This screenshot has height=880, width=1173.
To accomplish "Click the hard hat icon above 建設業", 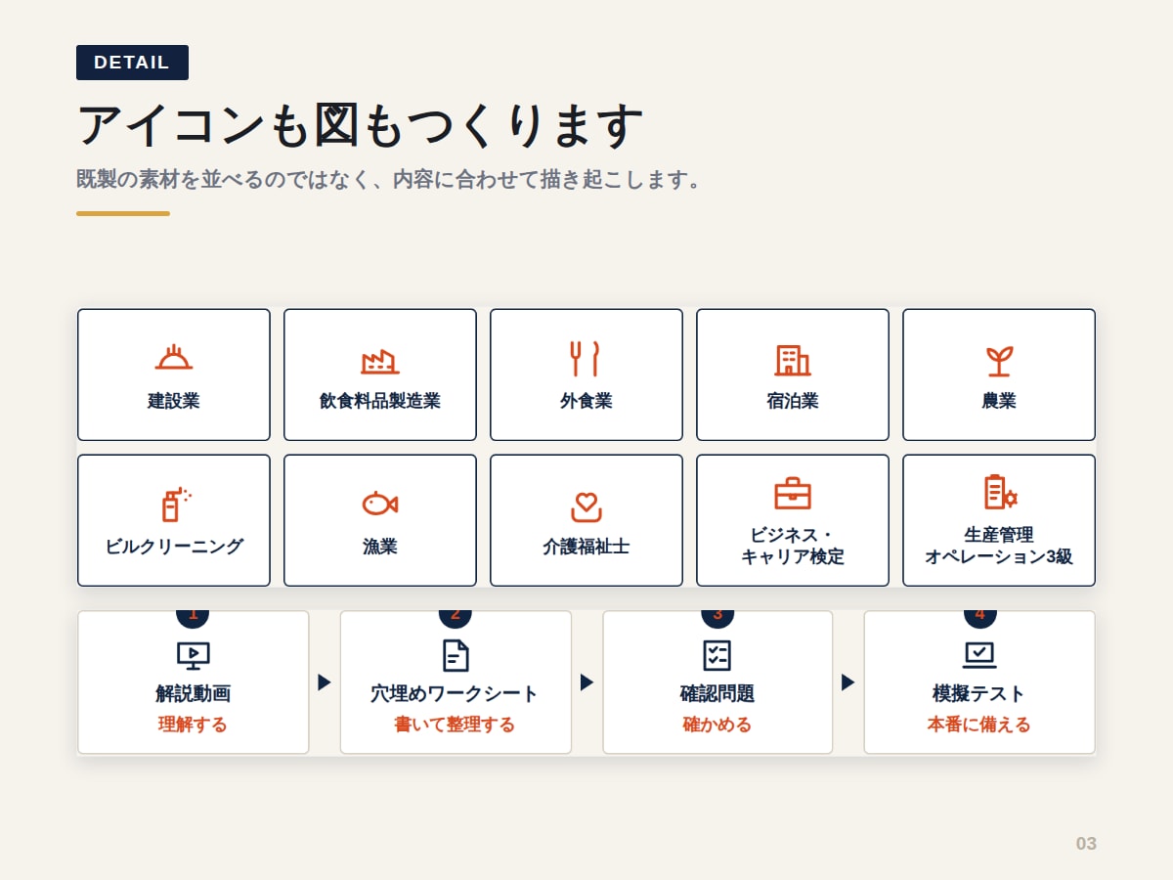I will (x=174, y=358).
